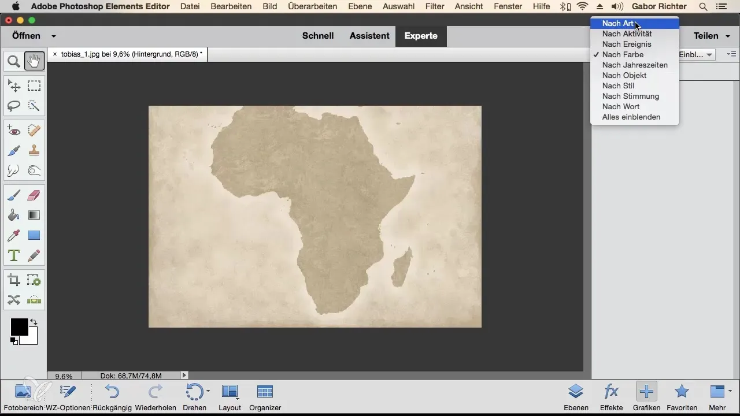Viewport: 740px width, 416px height.
Task: Switch to Experte mode tab
Action: (x=421, y=36)
